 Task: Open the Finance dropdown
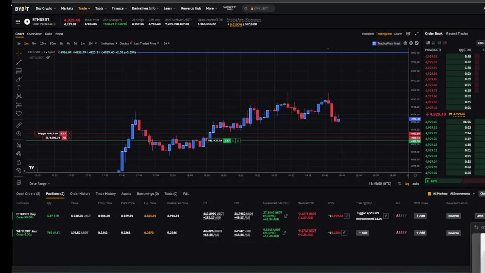coord(119,8)
